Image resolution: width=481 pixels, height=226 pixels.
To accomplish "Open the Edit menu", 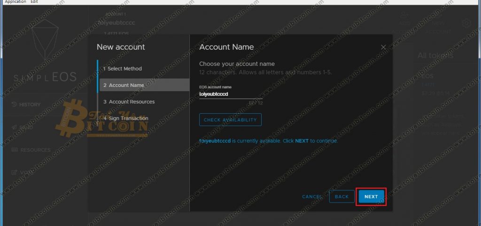I will point(34,2).
